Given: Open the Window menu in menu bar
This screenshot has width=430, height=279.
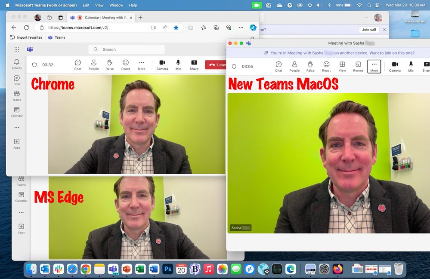Looking at the screenshot, I should [116, 5].
